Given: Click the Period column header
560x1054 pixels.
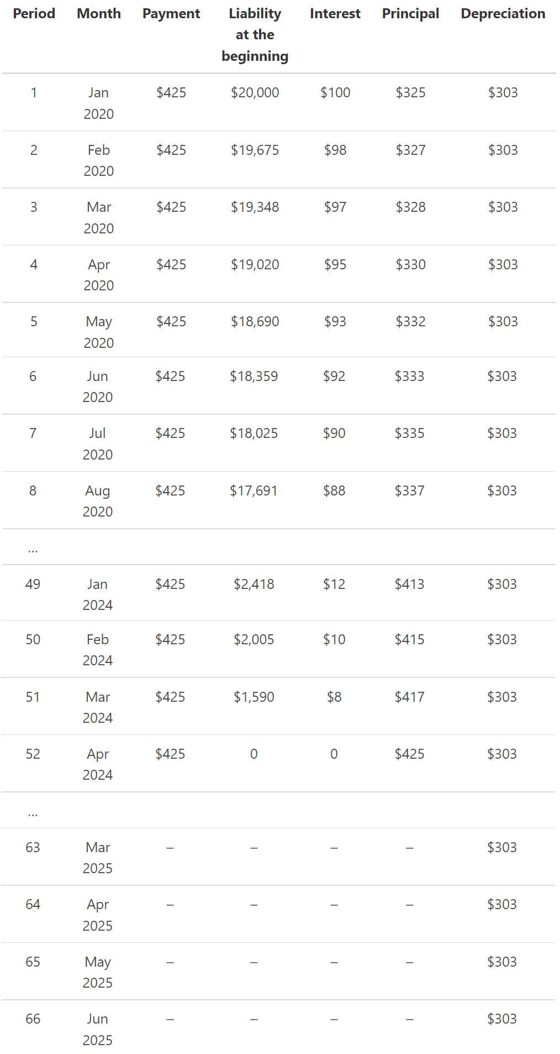Looking at the screenshot, I should [34, 14].
